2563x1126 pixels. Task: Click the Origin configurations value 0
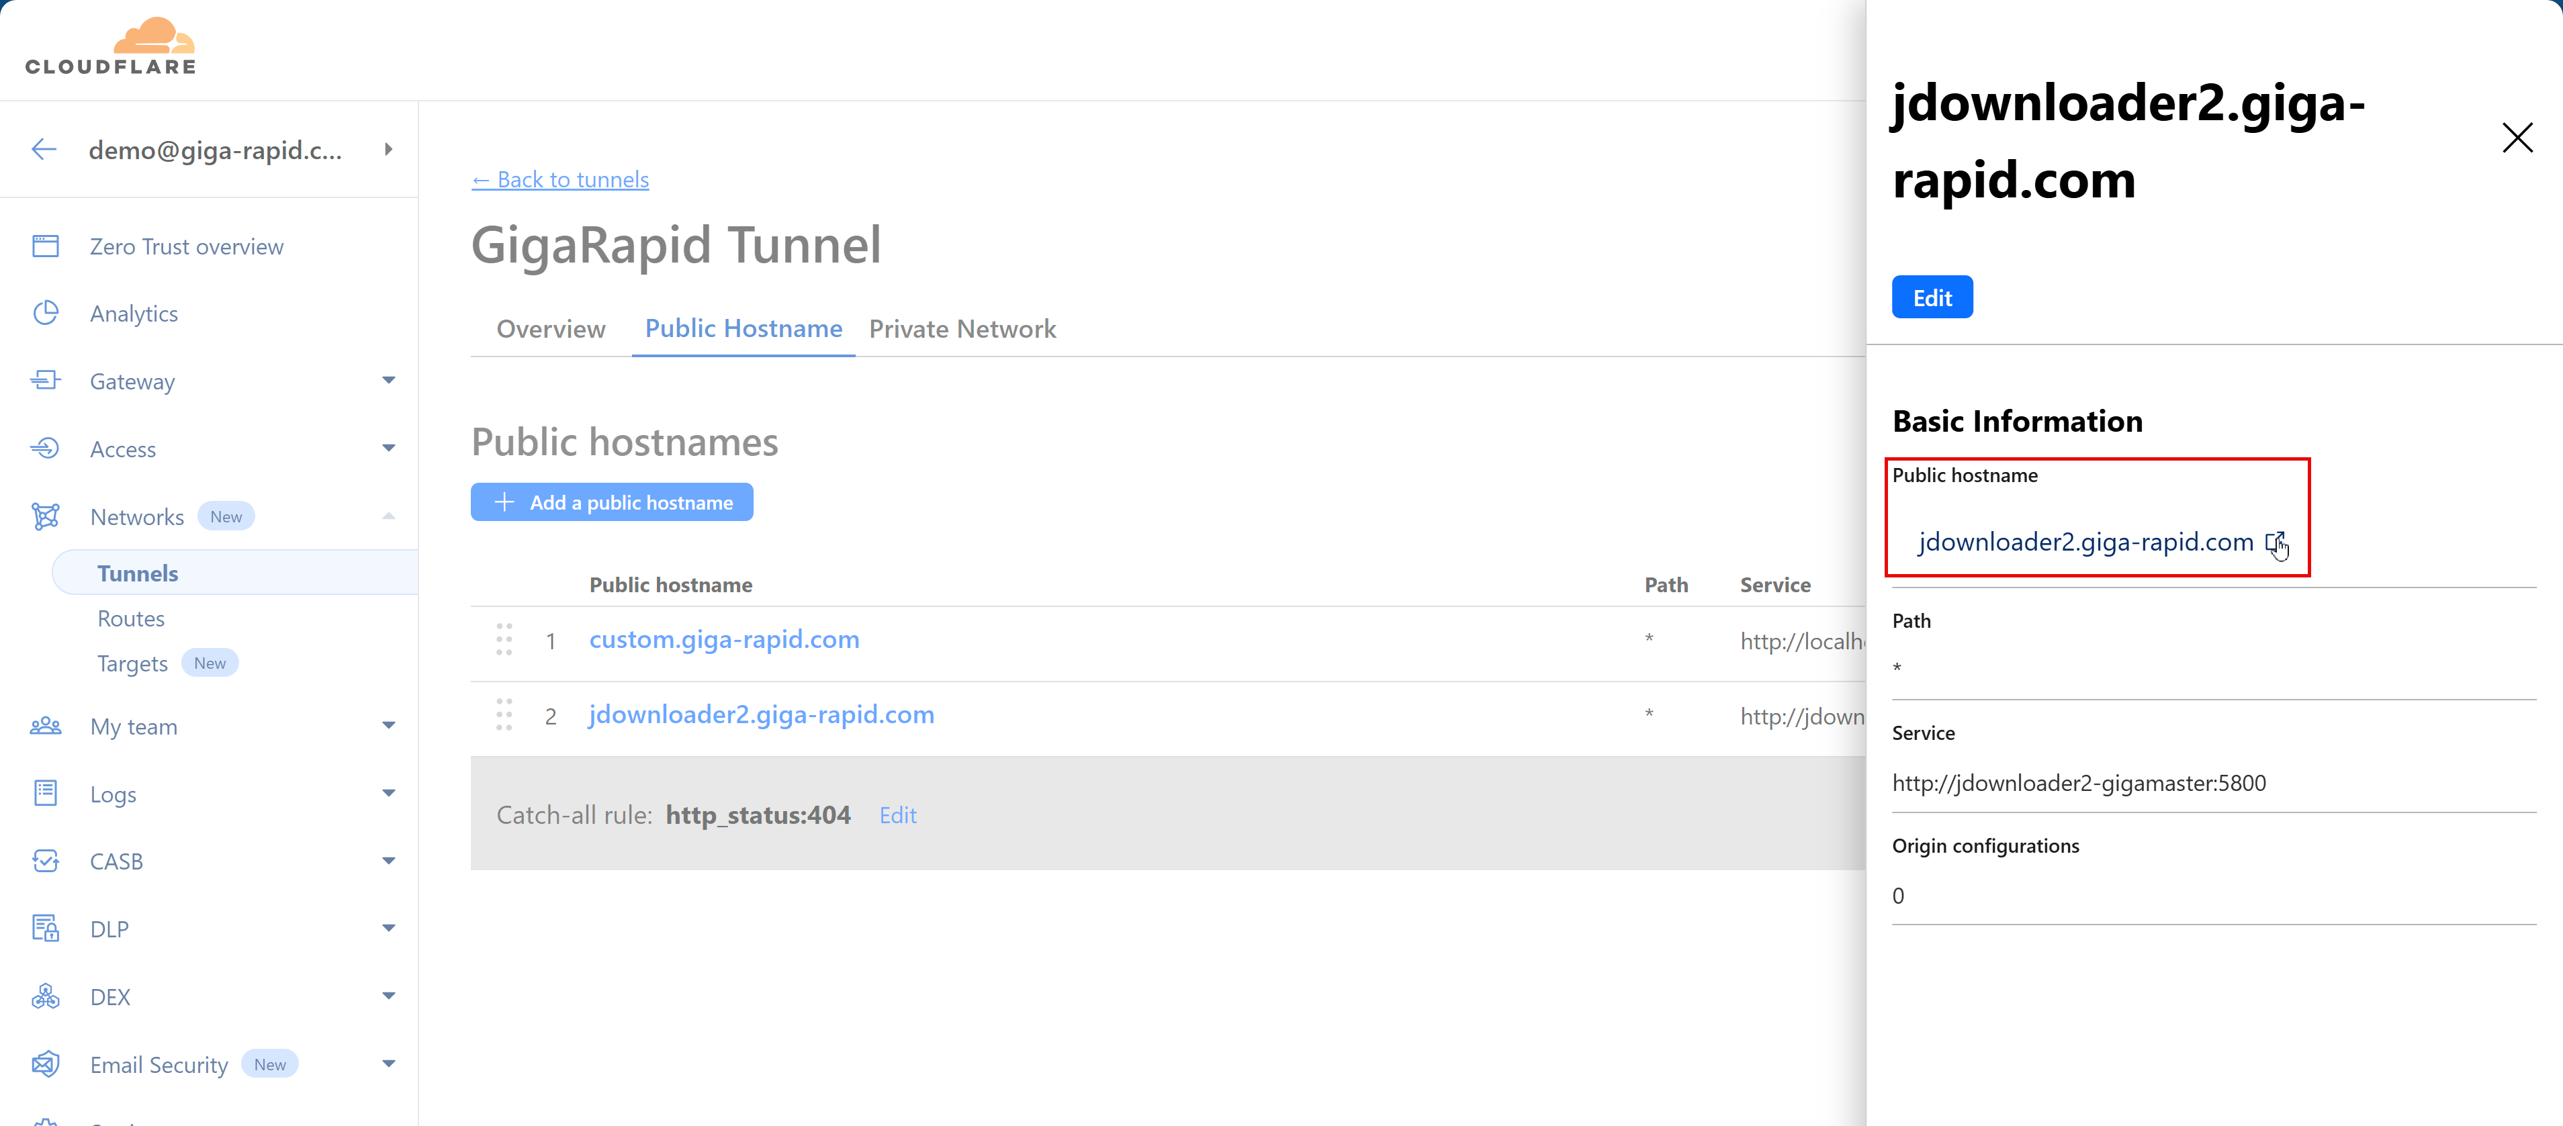coord(1898,896)
